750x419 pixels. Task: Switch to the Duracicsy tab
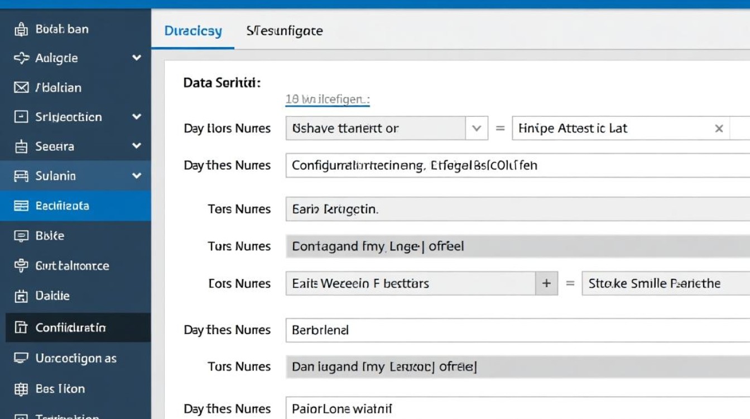(x=193, y=31)
